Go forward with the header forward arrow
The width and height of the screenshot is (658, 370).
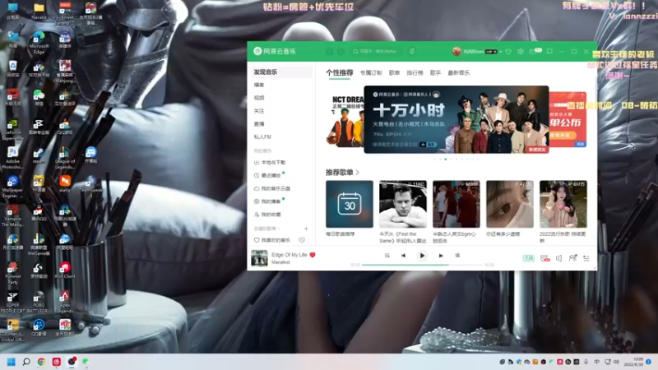click(x=341, y=52)
